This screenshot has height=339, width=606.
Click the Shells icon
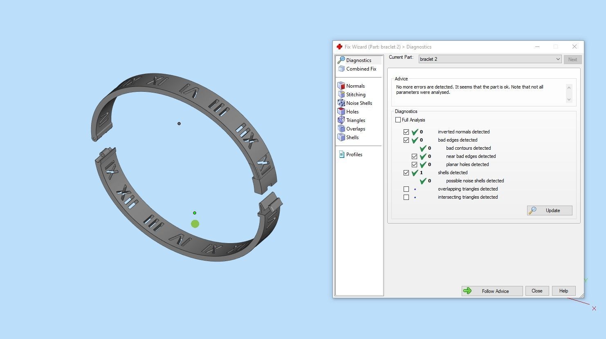(x=341, y=137)
